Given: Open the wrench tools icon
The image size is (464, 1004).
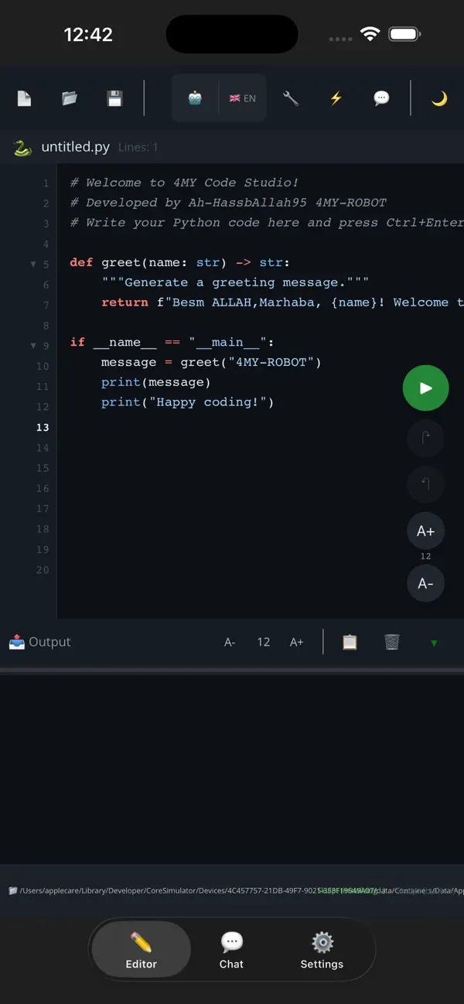Looking at the screenshot, I should tap(291, 98).
